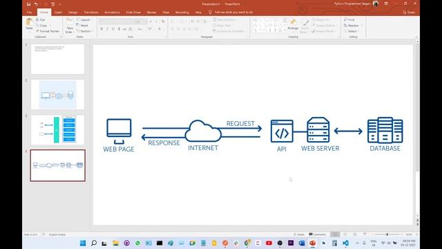
Task: Undo the last action in PowerPoint
Action: coord(36,4)
